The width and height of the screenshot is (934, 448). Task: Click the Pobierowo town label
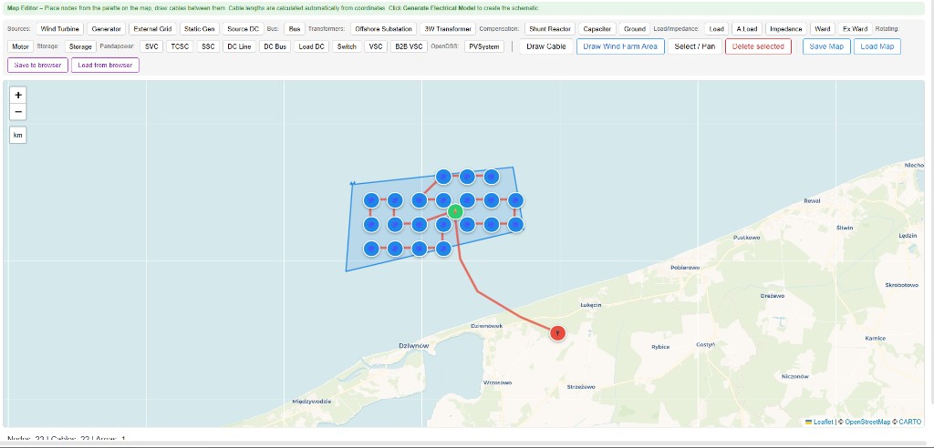click(685, 268)
